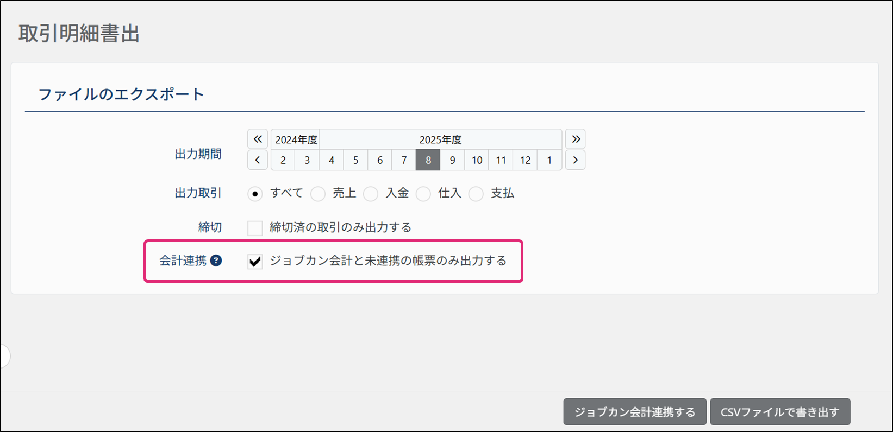Select month 1 at end of period row
The height and width of the screenshot is (432, 893).
click(549, 160)
